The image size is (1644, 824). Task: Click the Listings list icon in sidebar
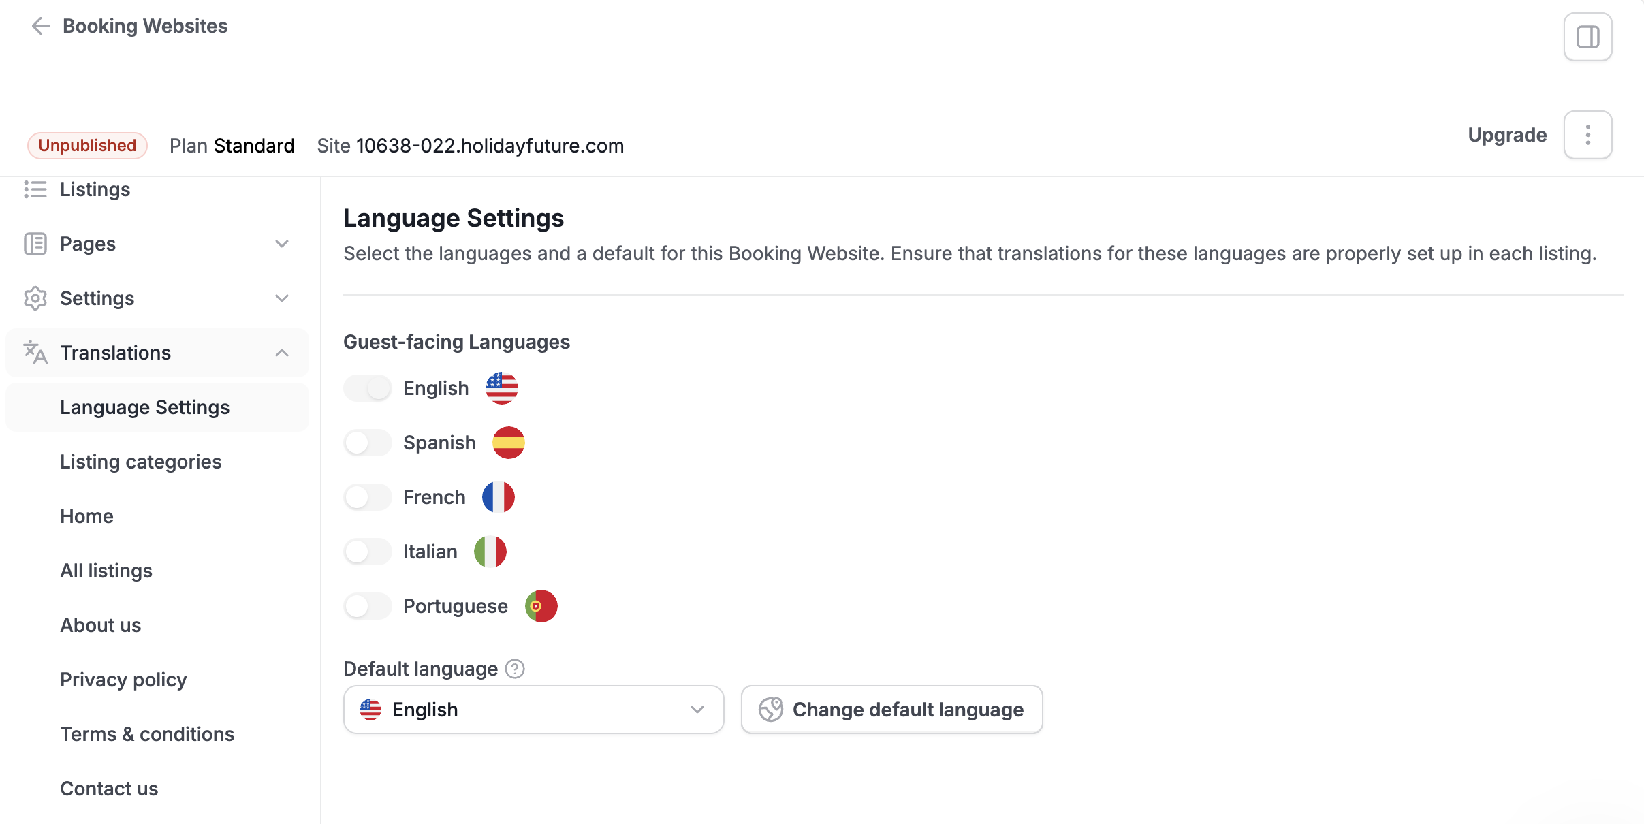point(35,189)
